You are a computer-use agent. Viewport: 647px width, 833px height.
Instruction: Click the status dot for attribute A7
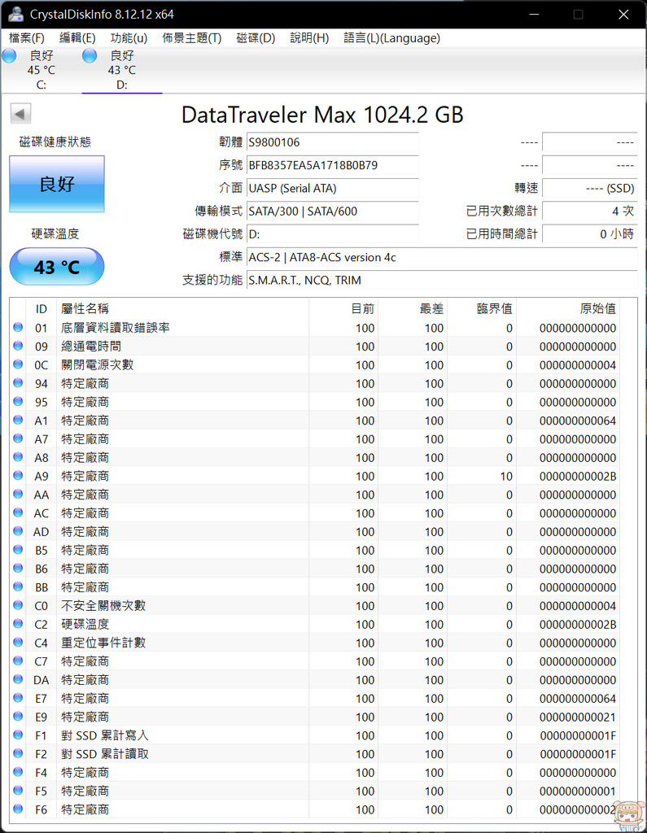[18, 438]
